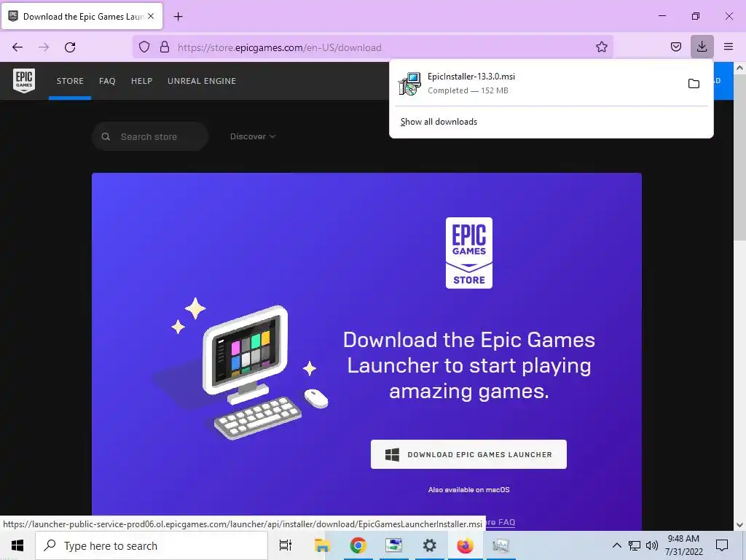Click in the Search store field
The image size is (746, 560).
[x=150, y=136]
